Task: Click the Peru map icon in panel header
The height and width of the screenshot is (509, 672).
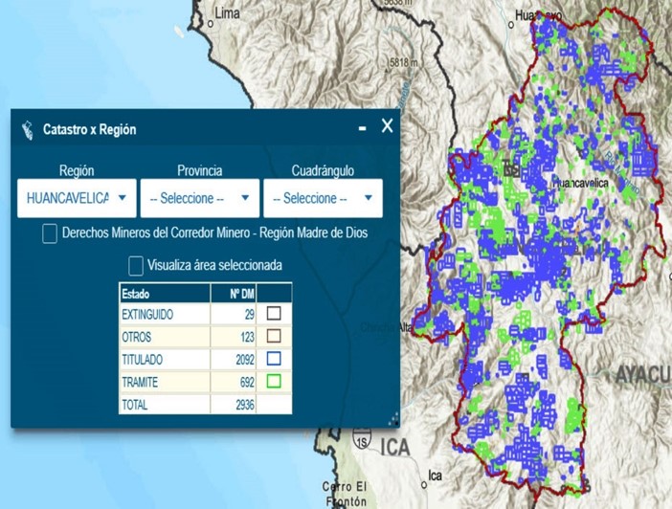Action: point(27,129)
